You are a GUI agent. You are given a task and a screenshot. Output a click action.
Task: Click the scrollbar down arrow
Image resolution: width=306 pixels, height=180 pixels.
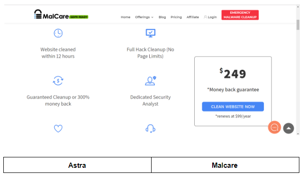tap(298, 134)
